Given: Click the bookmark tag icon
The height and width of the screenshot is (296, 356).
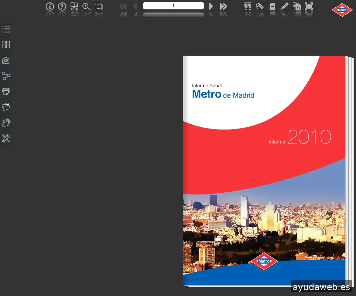Looking at the screenshot, I should tap(260, 6).
